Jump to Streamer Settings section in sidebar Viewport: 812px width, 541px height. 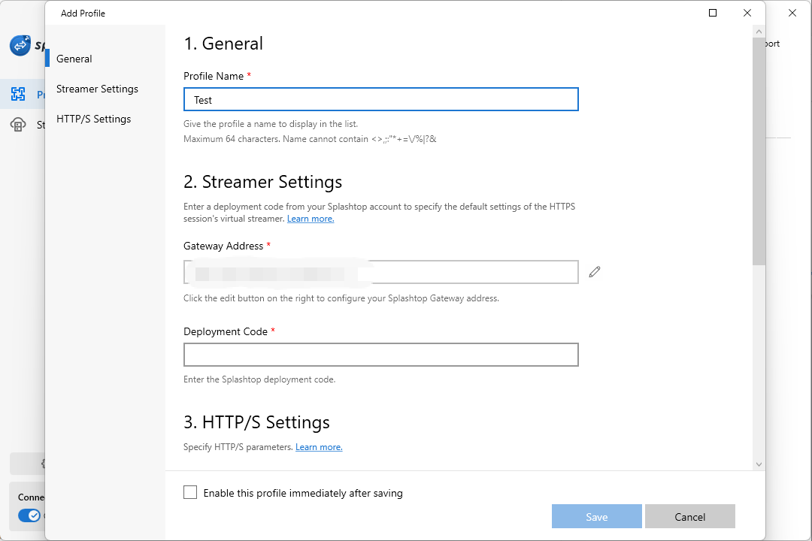coord(97,89)
